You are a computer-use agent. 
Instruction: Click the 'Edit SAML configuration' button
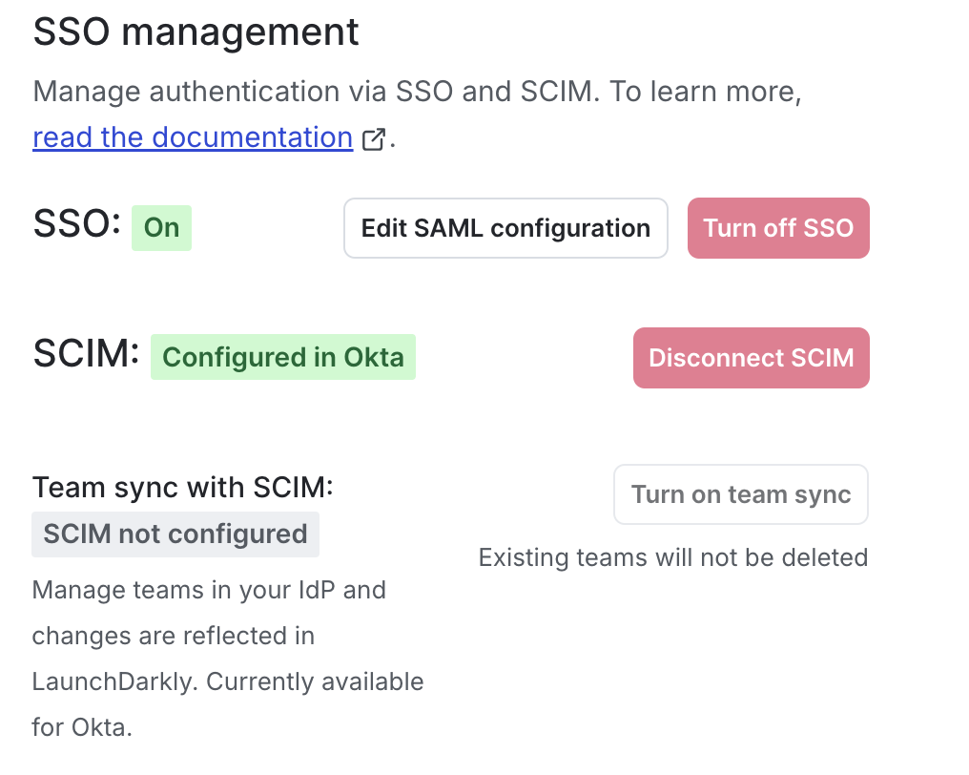505,227
